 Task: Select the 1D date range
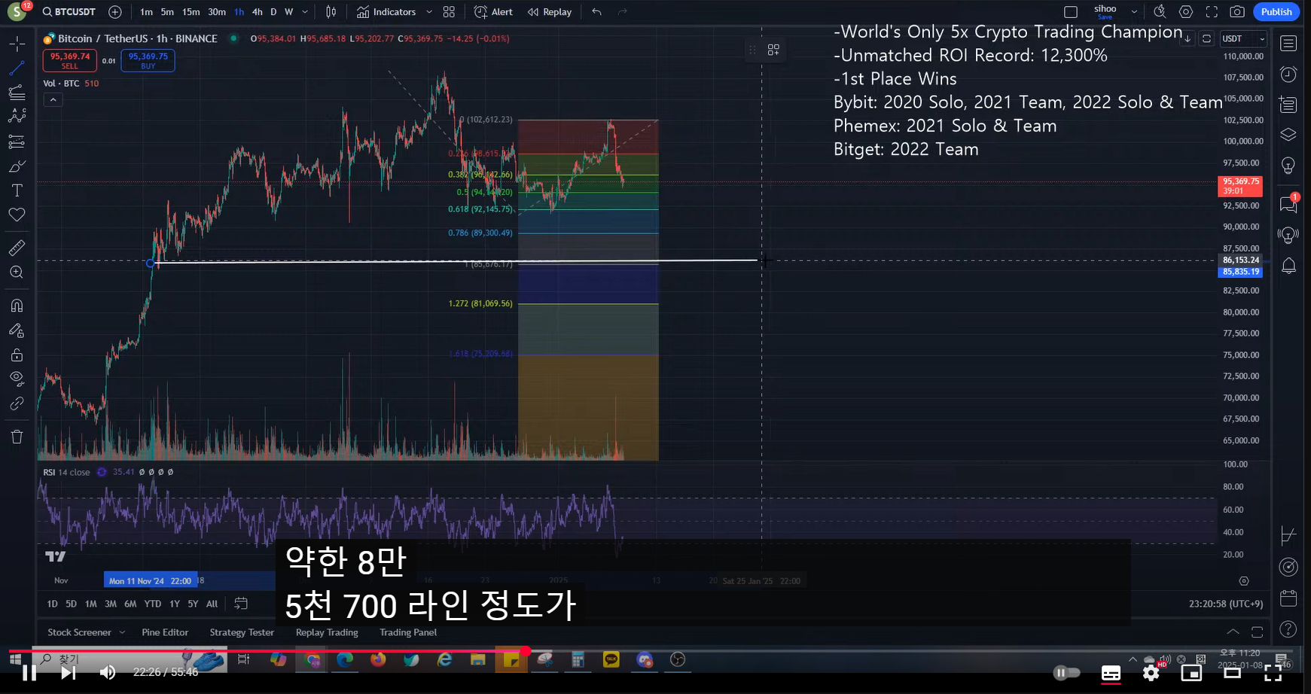52,604
